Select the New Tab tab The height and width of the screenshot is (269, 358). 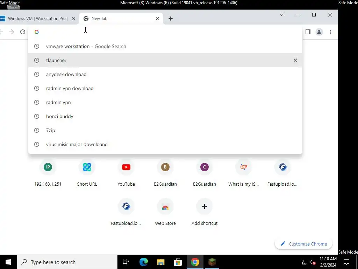pos(121,19)
